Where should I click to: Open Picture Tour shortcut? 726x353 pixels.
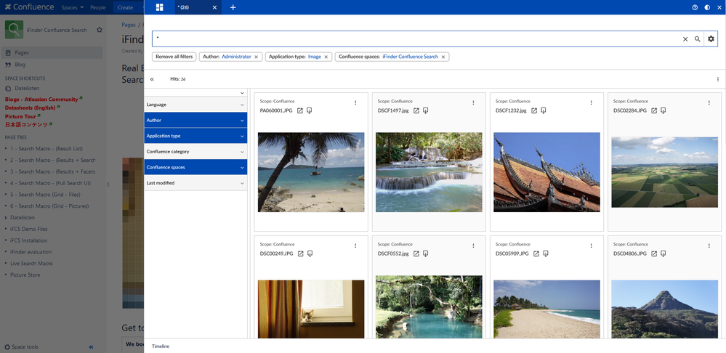tap(20, 117)
